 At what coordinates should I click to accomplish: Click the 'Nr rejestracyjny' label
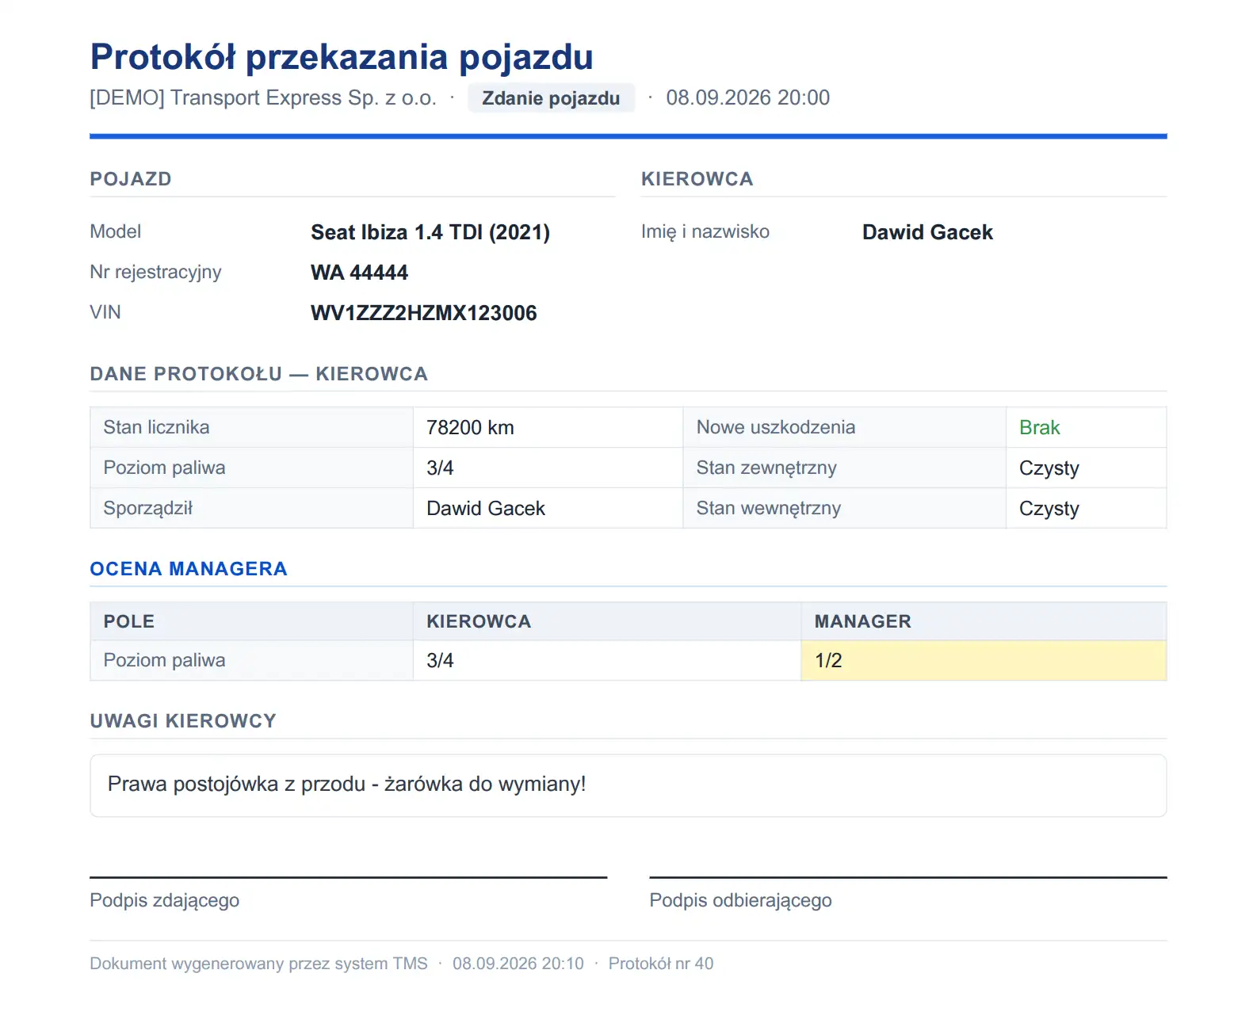coord(156,272)
